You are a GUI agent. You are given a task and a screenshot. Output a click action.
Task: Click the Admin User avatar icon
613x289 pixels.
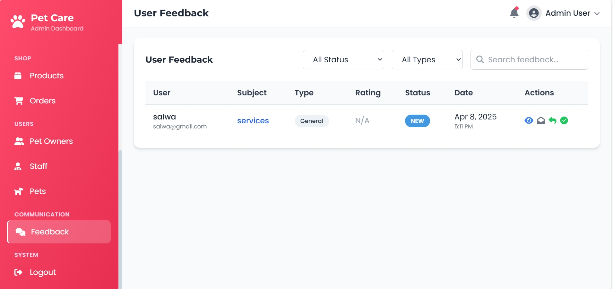(534, 13)
